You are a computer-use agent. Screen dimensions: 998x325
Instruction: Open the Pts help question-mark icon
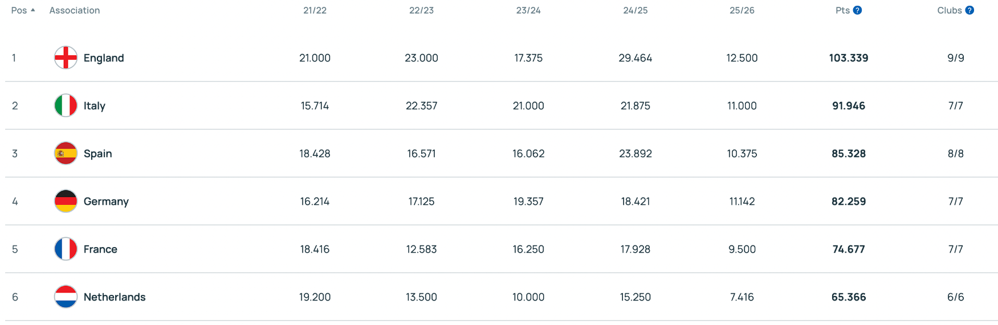point(857,10)
